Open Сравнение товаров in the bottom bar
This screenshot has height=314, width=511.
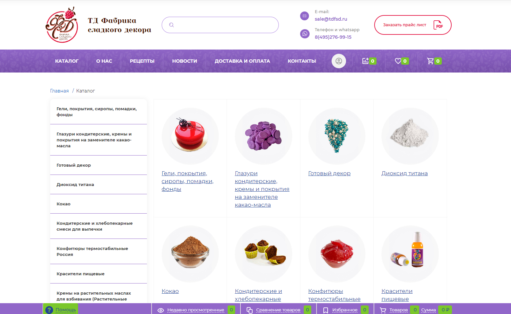[278, 310]
